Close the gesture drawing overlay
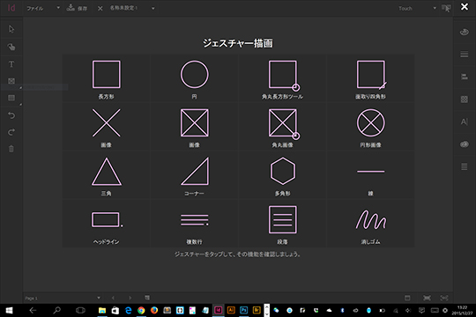This screenshot has height=317, width=476. [465, 7]
